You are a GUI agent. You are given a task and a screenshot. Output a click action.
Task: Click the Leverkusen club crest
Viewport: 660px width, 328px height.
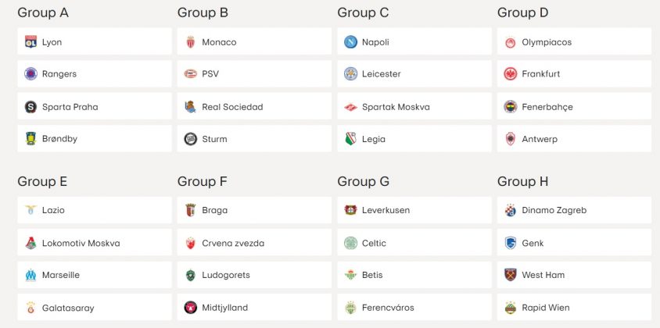tap(351, 210)
